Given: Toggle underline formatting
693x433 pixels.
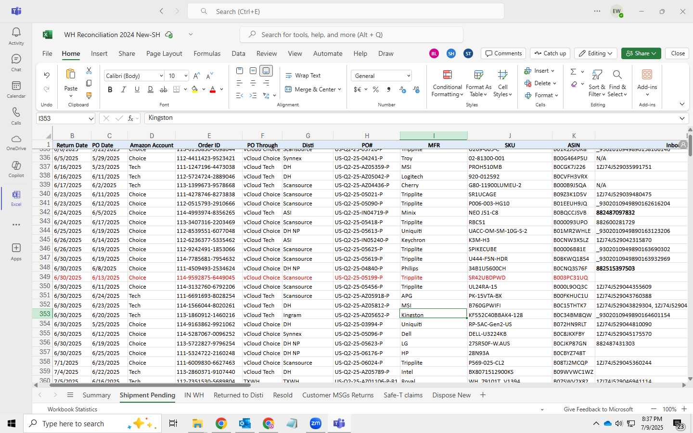Looking at the screenshot, I should (x=137, y=89).
